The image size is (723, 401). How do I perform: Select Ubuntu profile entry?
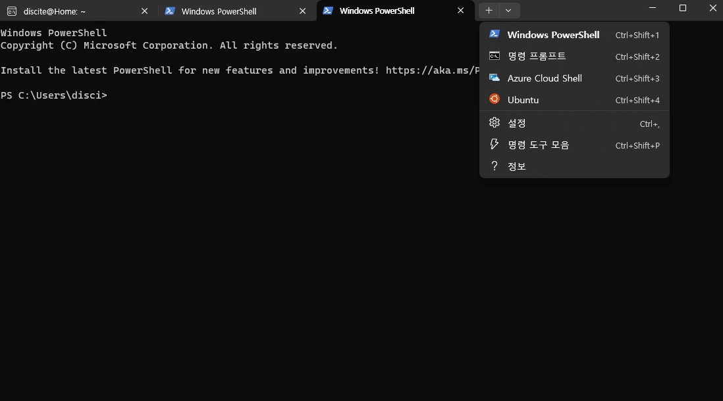(x=575, y=99)
